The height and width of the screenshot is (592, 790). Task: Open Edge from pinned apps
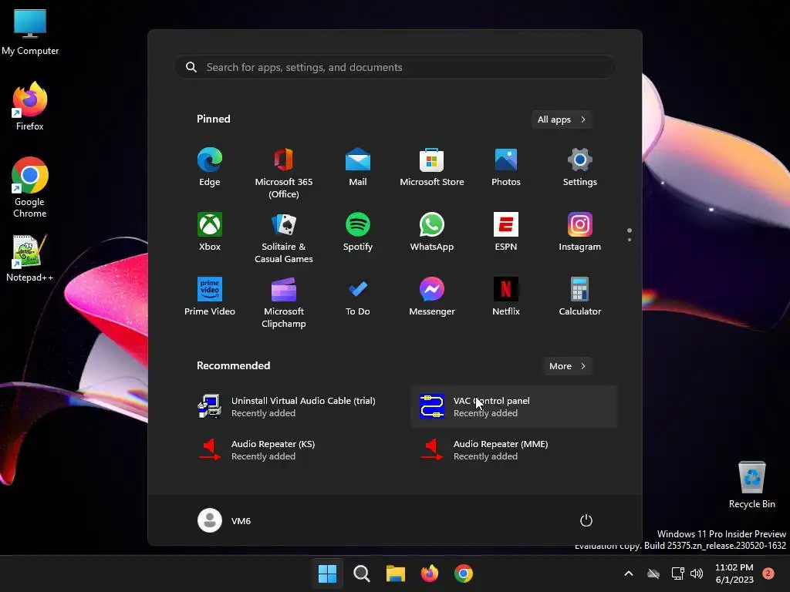tap(210, 167)
